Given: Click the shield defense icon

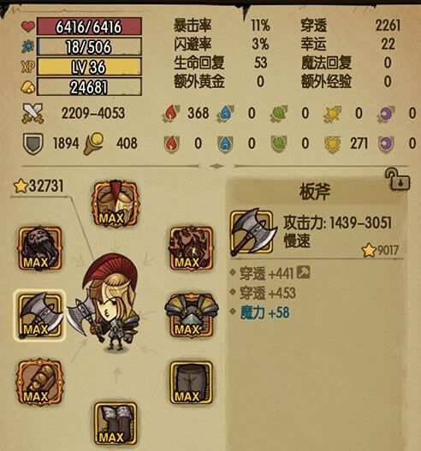Looking at the screenshot, I should tap(33, 144).
